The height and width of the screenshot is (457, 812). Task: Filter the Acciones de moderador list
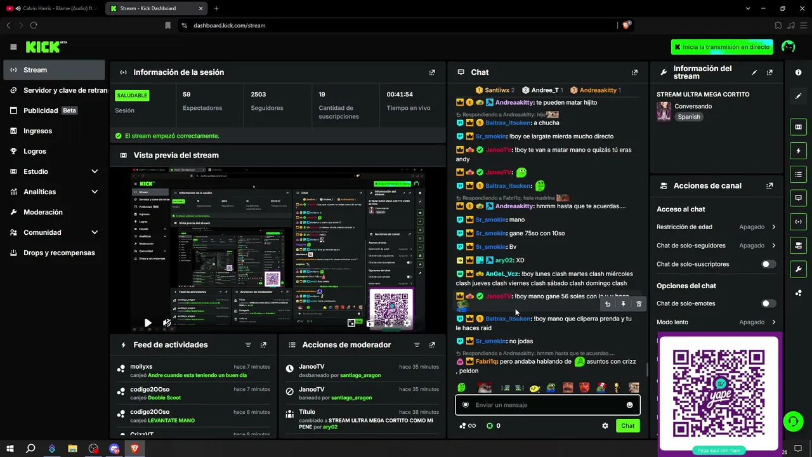click(x=417, y=345)
